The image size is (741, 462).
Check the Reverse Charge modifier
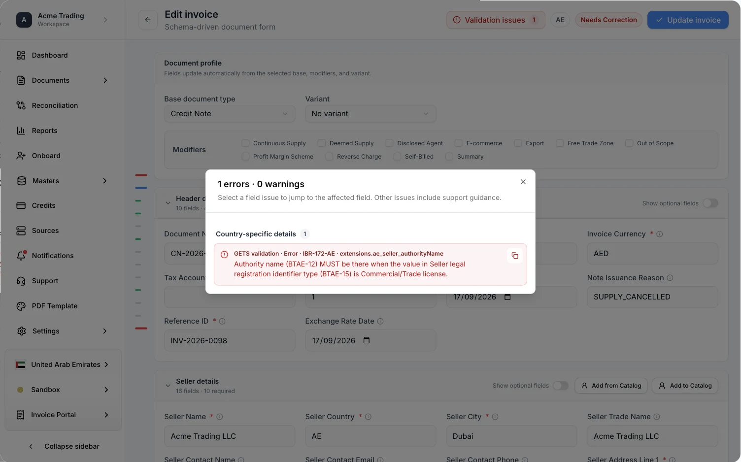pos(329,156)
